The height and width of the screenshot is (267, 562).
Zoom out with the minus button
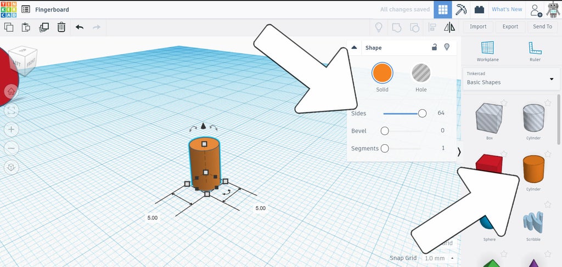pyautogui.click(x=11, y=148)
